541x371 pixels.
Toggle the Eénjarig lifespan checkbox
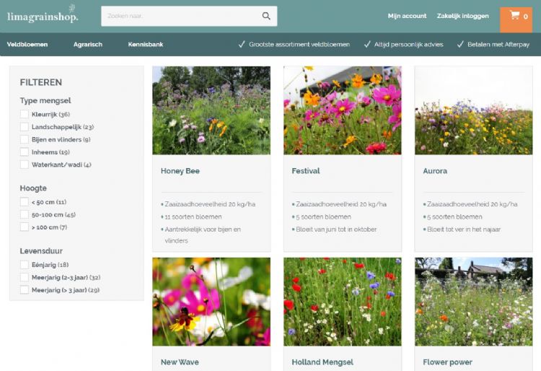(x=25, y=265)
